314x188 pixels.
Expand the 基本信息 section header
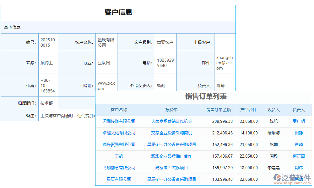[12, 28]
